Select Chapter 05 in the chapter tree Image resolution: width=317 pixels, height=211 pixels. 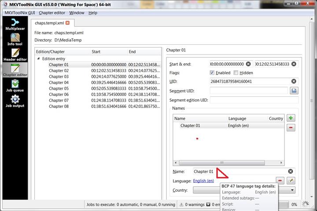59,88
